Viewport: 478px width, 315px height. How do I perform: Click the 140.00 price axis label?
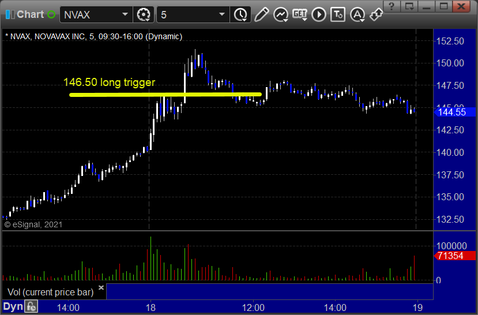(x=450, y=152)
